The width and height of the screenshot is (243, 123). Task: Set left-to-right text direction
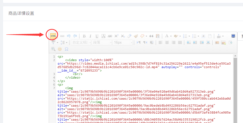pos(139,42)
